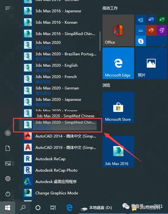This screenshot has height=214, width=168.
Task: Open taskbar search magnifier
Action: (x=23, y=208)
